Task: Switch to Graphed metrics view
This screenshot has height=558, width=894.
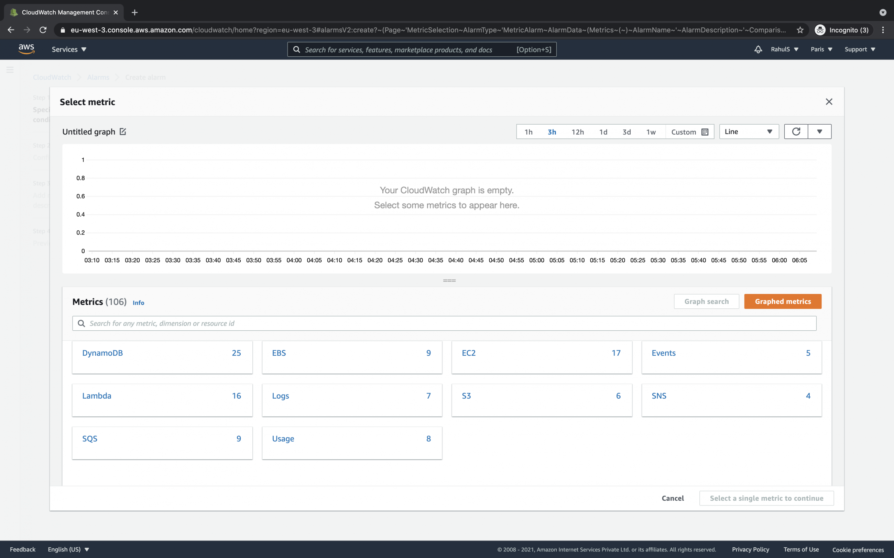Action: (783, 301)
